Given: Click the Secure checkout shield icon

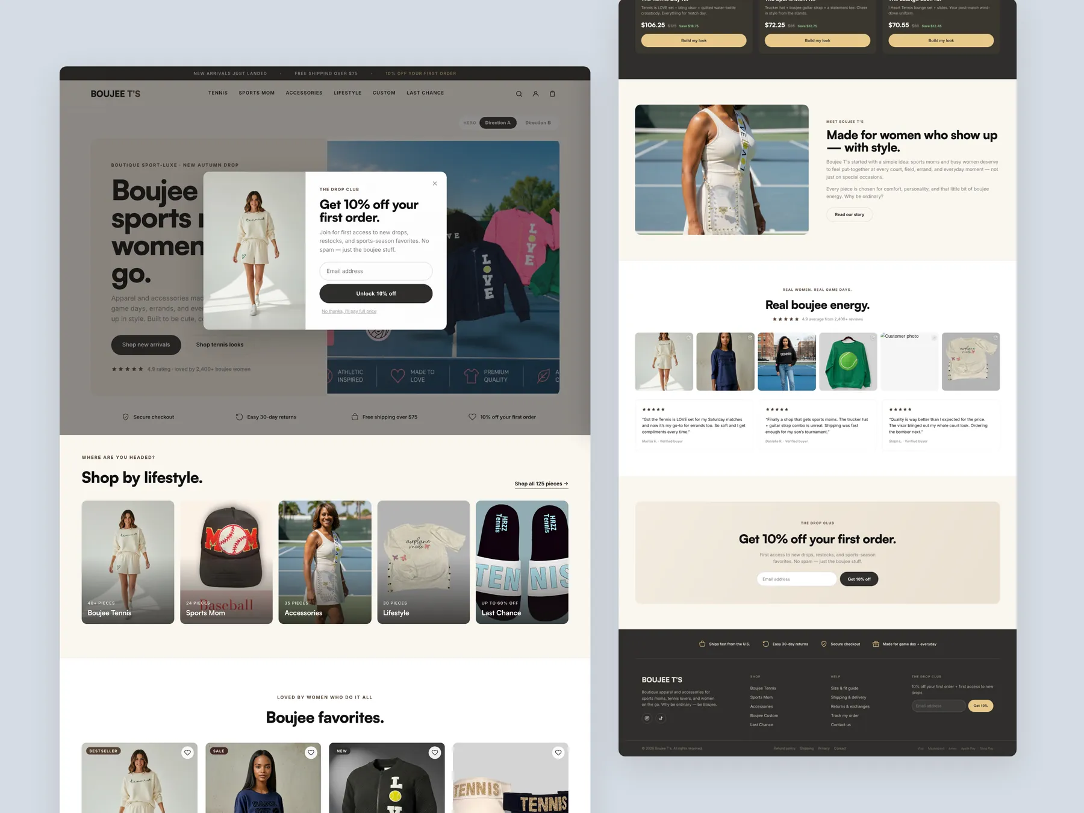Looking at the screenshot, I should click(x=126, y=417).
